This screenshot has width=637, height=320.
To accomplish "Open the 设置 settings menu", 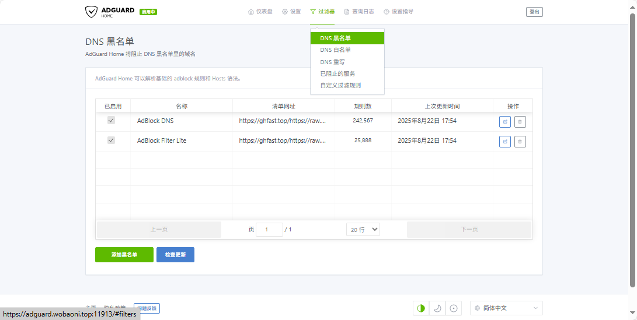I will point(291,12).
